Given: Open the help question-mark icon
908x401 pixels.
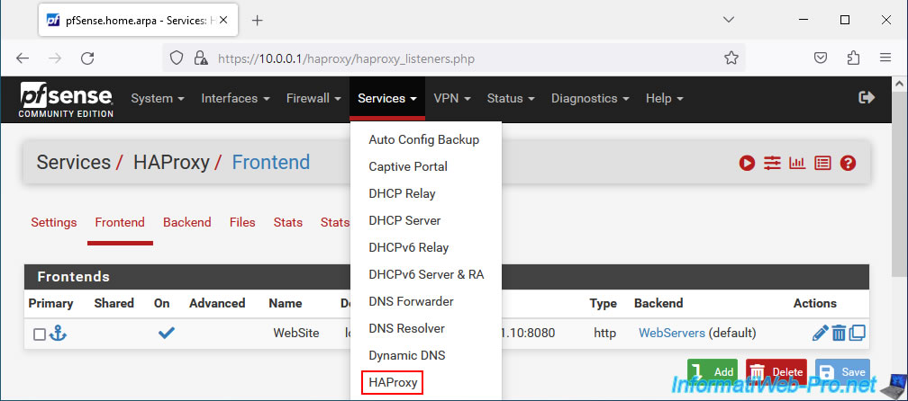Looking at the screenshot, I should [848, 164].
